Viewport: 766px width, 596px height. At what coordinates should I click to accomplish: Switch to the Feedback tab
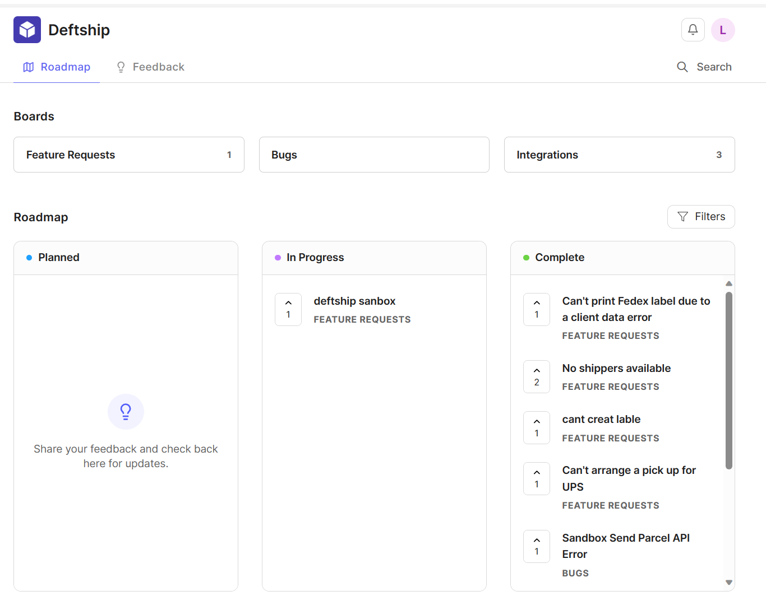[x=150, y=67]
